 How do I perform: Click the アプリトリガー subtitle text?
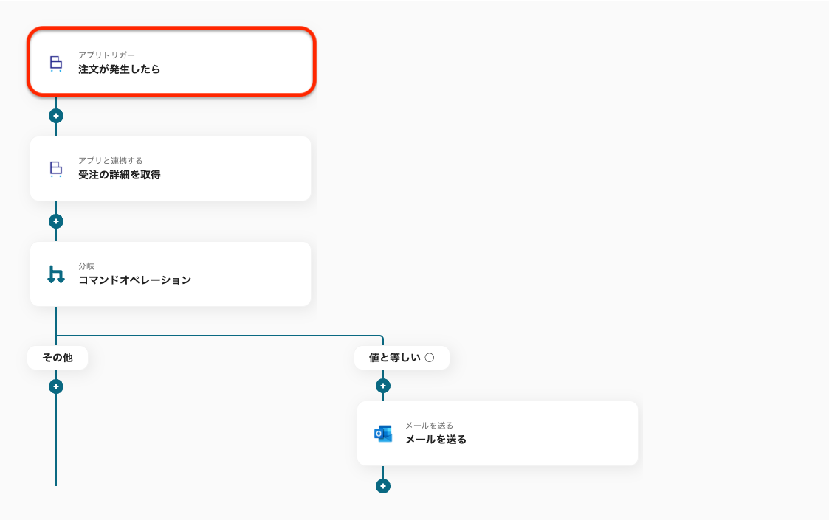tap(106, 55)
